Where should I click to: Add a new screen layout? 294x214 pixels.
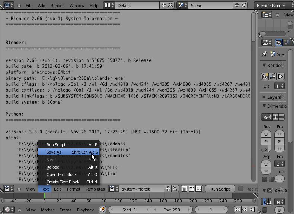tap(163, 5)
